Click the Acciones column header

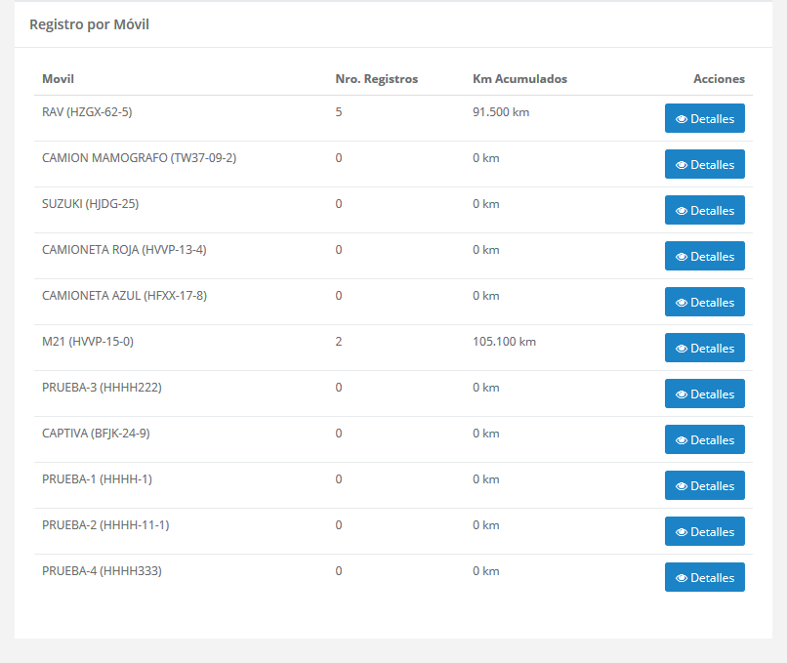pos(720,79)
